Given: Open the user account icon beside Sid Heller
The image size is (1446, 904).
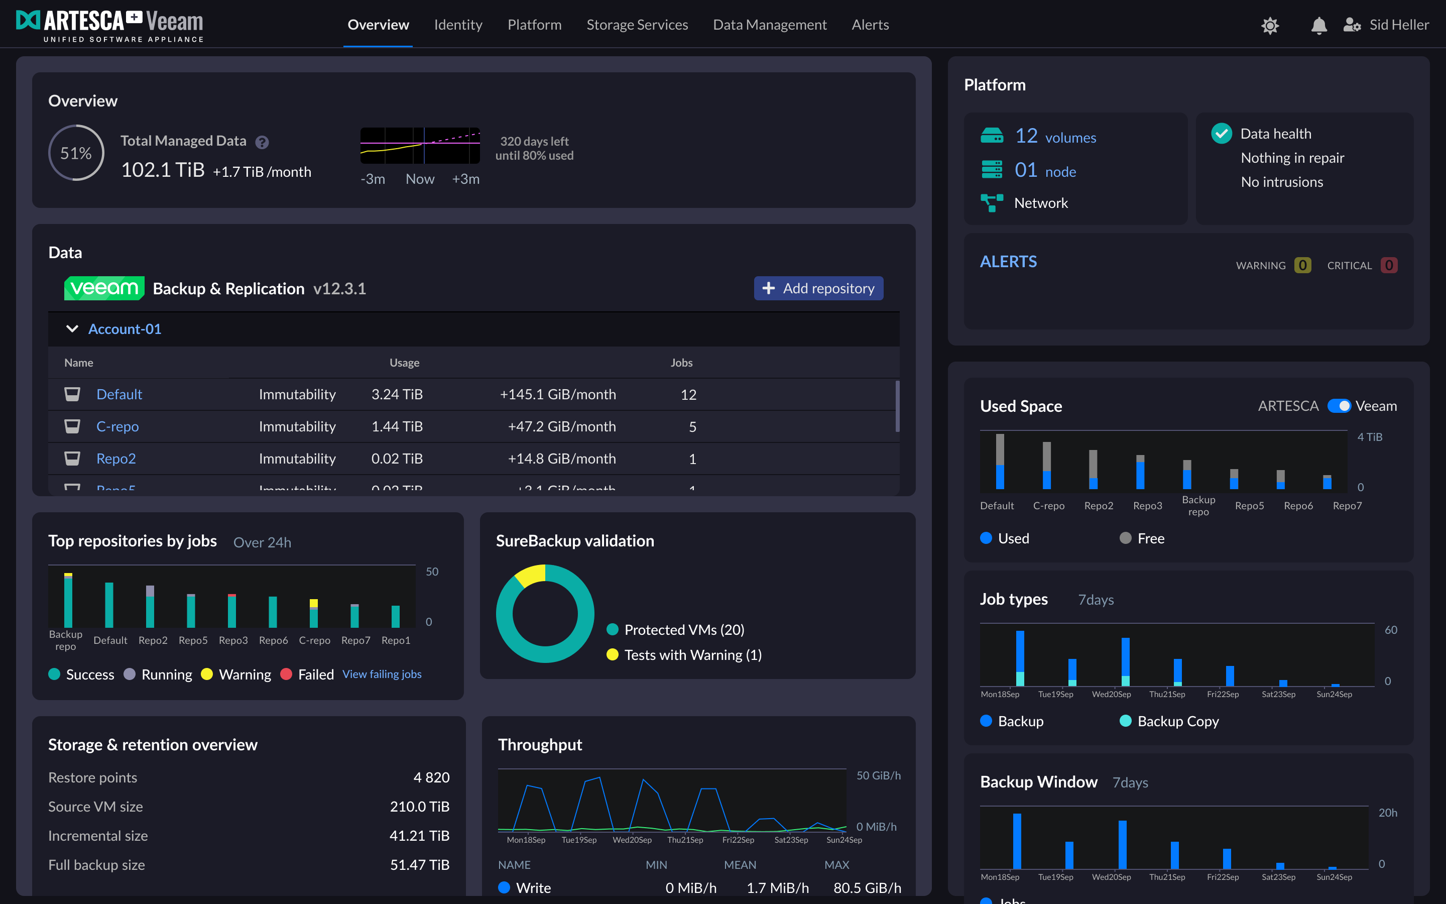Looking at the screenshot, I should (x=1352, y=25).
